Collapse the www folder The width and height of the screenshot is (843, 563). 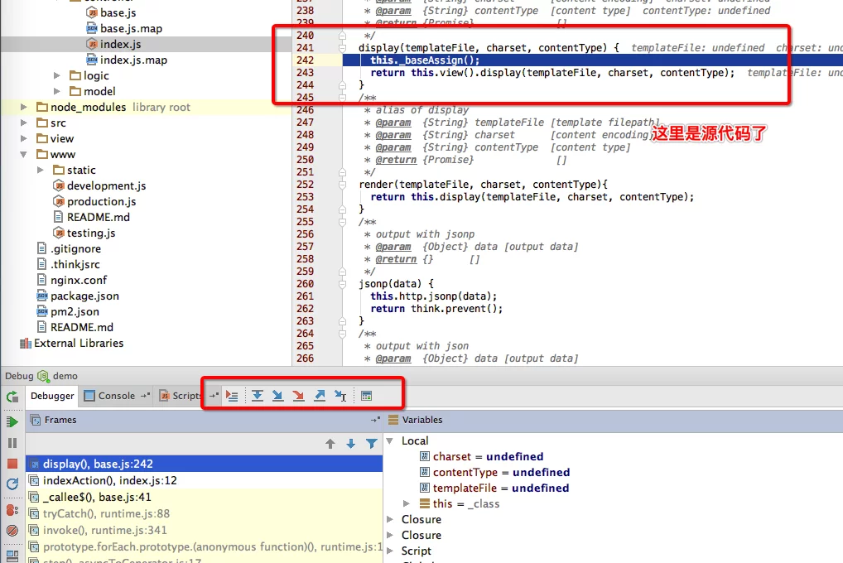24,154
